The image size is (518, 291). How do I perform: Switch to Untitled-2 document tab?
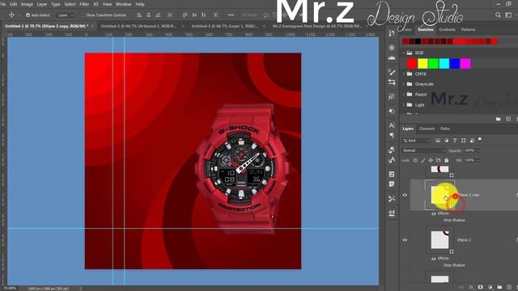point(139,26)
